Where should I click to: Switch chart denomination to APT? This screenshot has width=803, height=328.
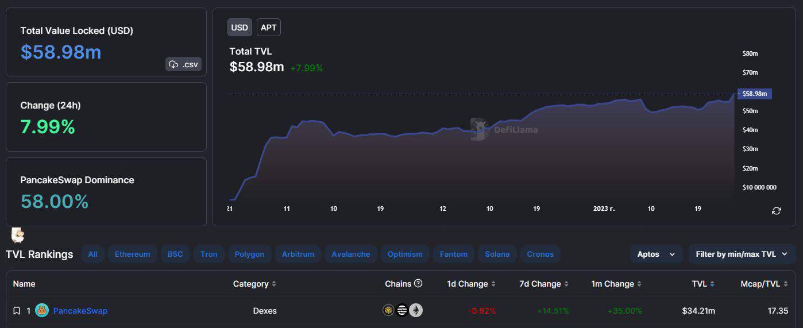(268, 28)
